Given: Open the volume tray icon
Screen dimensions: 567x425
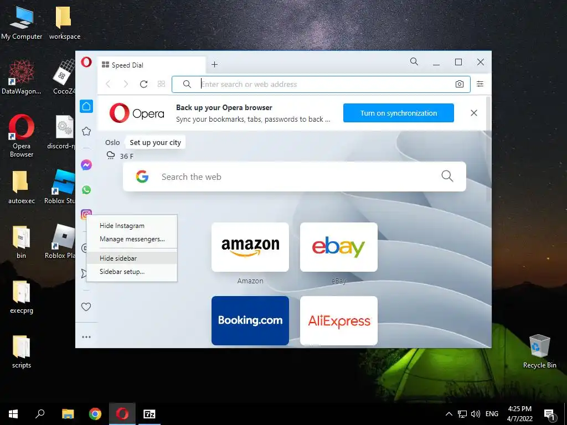Looking at the screenshot, I should tap(476, 414).
